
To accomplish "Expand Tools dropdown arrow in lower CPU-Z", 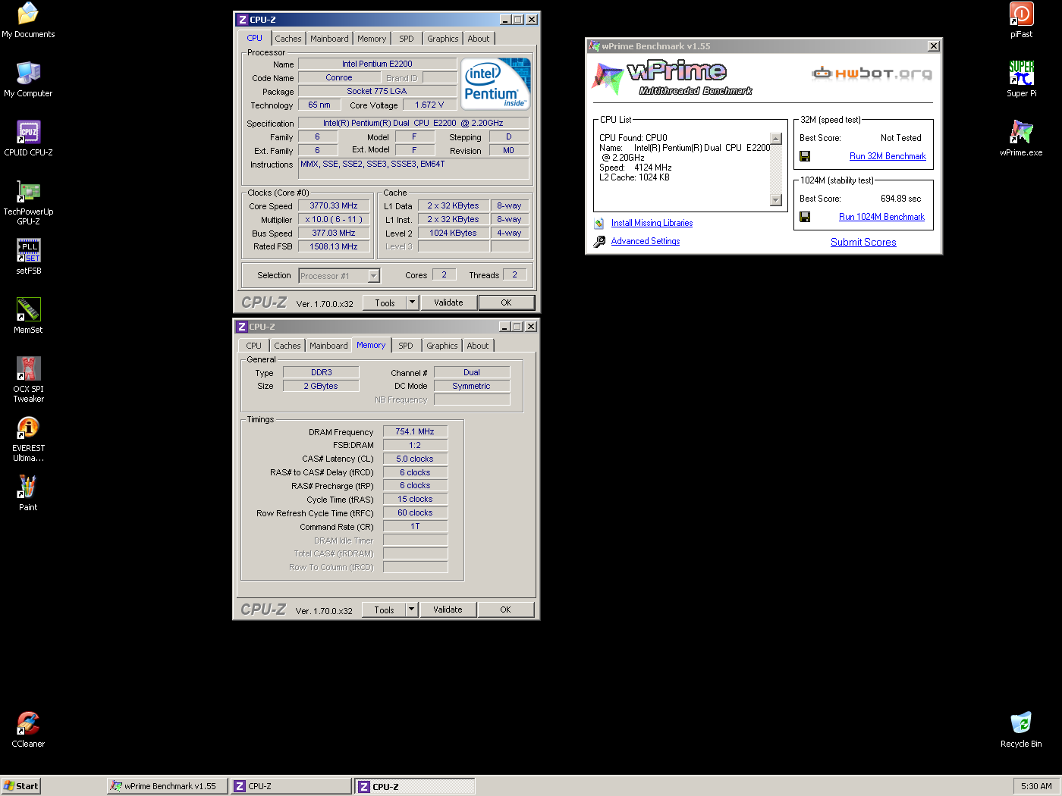I will click(x=411, y=610).
